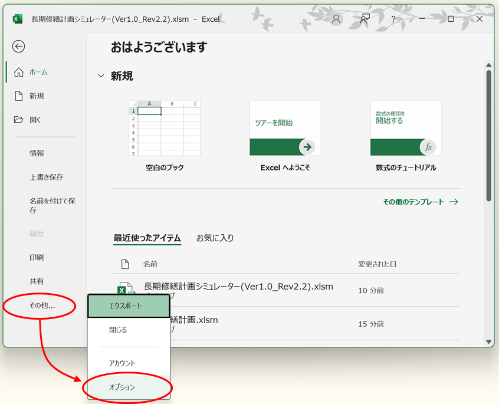This screenshot has height=404, width=499.
Task: Click the help question mark icon
Action: (x=393, y=19)
